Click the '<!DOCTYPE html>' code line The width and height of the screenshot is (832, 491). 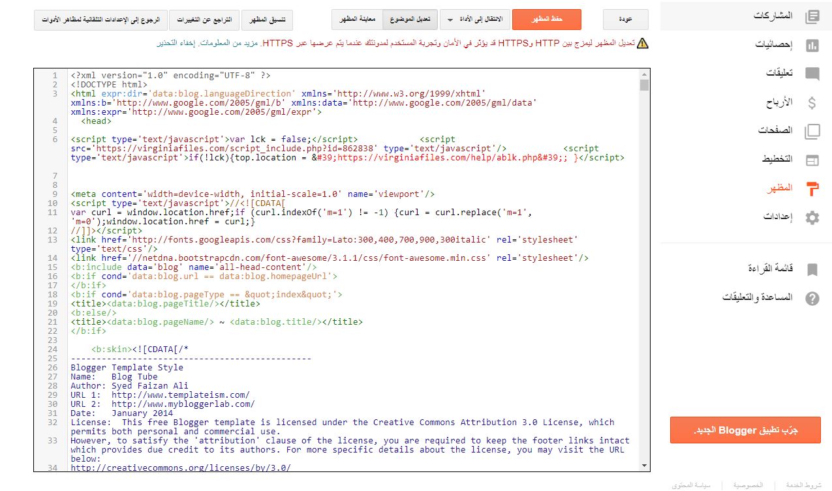click(x=109, y=84)
